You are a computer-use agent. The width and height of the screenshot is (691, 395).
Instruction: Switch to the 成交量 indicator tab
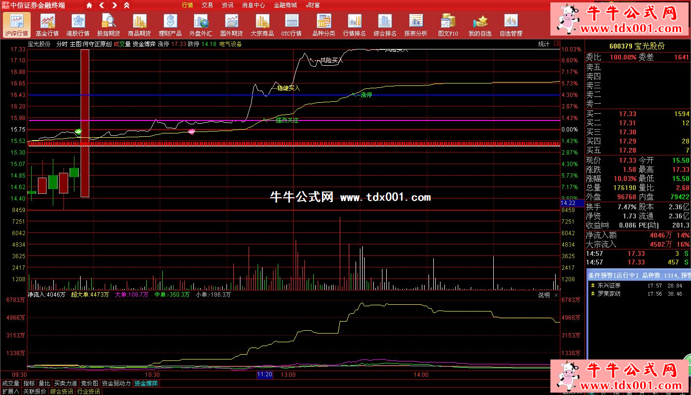(x=11, y=383)
